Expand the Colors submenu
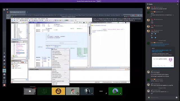180x101 pixels. pyautogui.click(x=60, y=79)
